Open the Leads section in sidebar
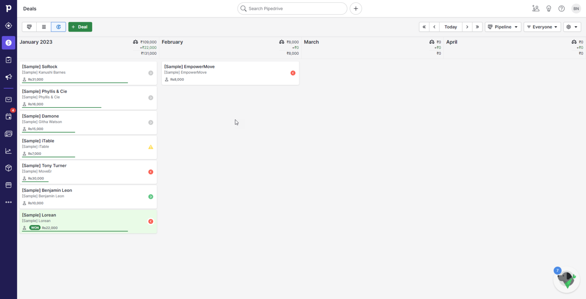Viewport: 586px width, 299px height. (x=9, y=26)
